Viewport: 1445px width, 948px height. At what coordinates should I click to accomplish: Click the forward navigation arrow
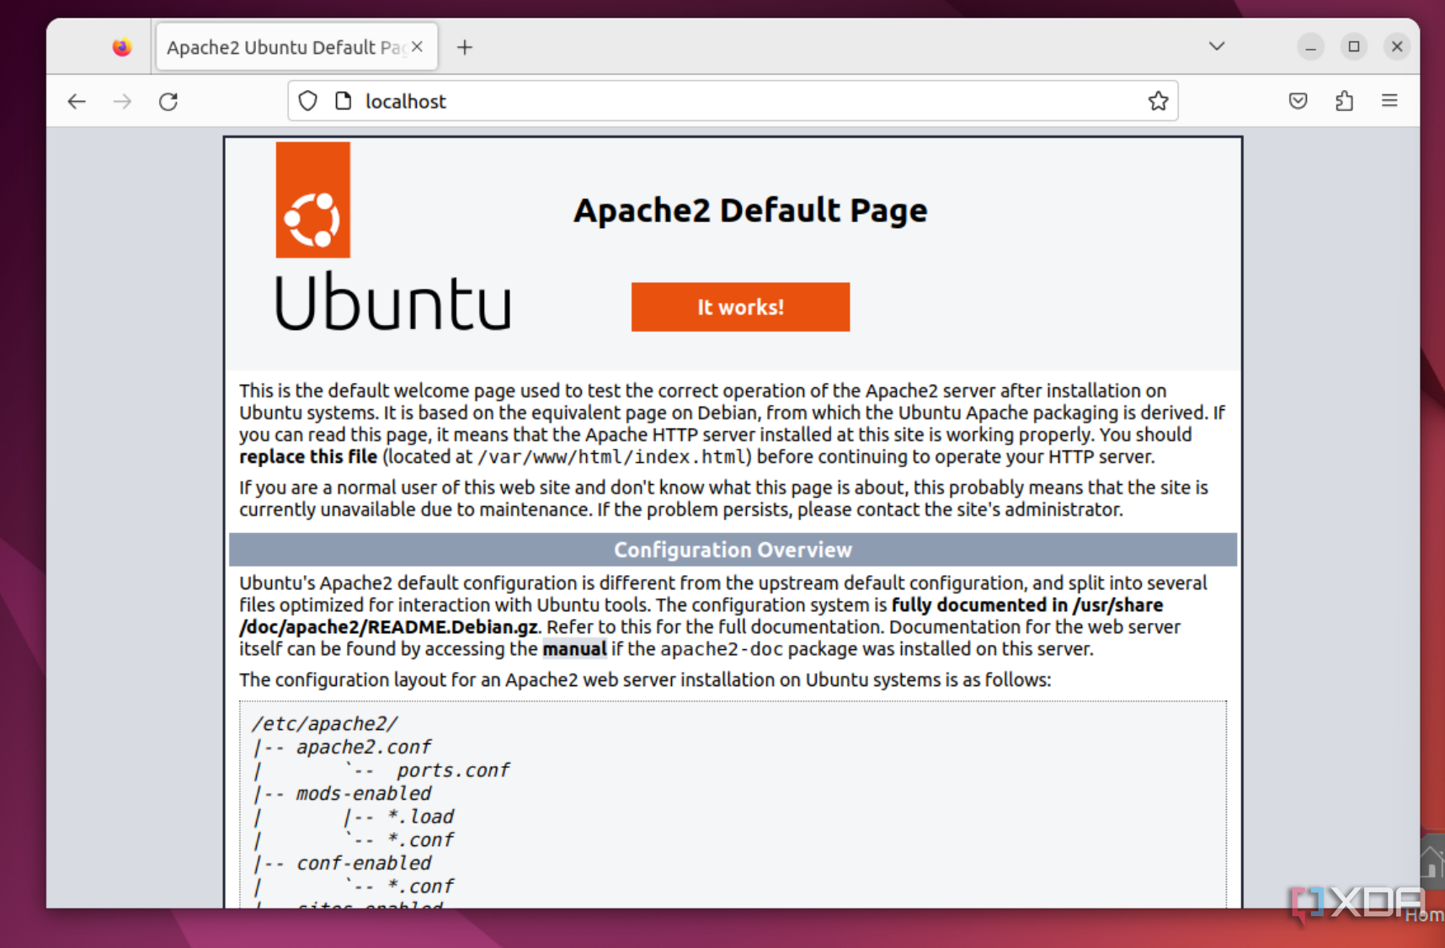(x=123, y=102)
